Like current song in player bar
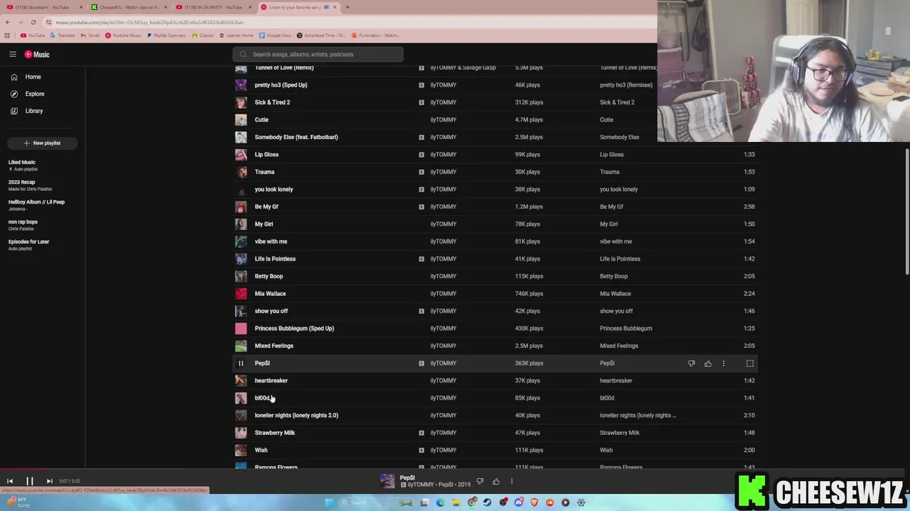 point(496,482)
